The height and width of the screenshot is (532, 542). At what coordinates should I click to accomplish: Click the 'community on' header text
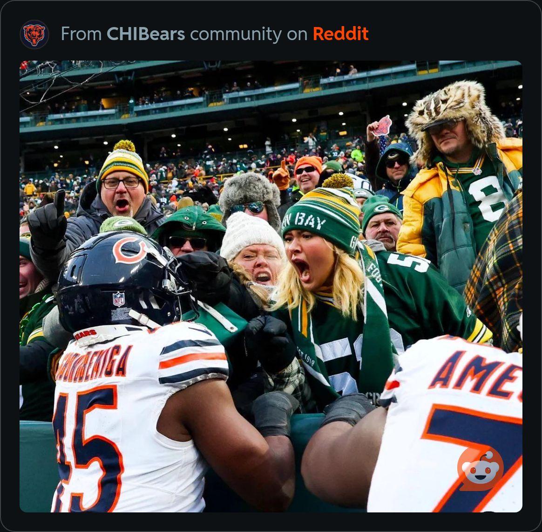tap(249, 34)
